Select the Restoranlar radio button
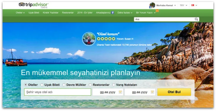This screenshot has height=111, width=216. (x=90, y=85)
